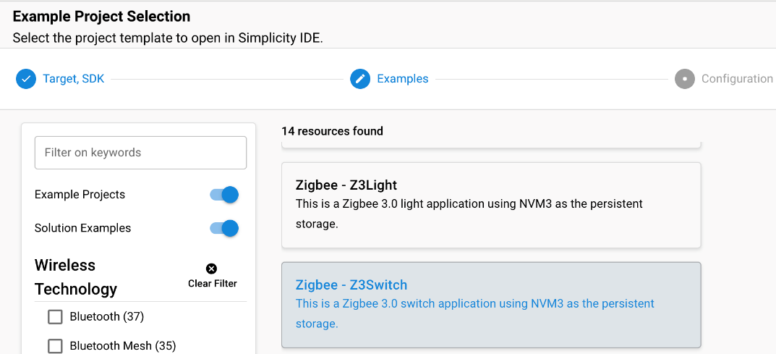
Task: Focus the Filter on keywords field
Action: pyautogui.click(x=140, y=153)
